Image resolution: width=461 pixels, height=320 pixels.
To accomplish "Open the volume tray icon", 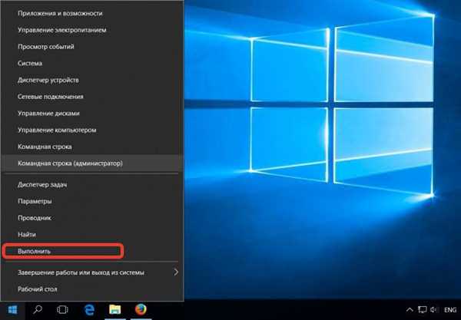I will pos(433,310).
